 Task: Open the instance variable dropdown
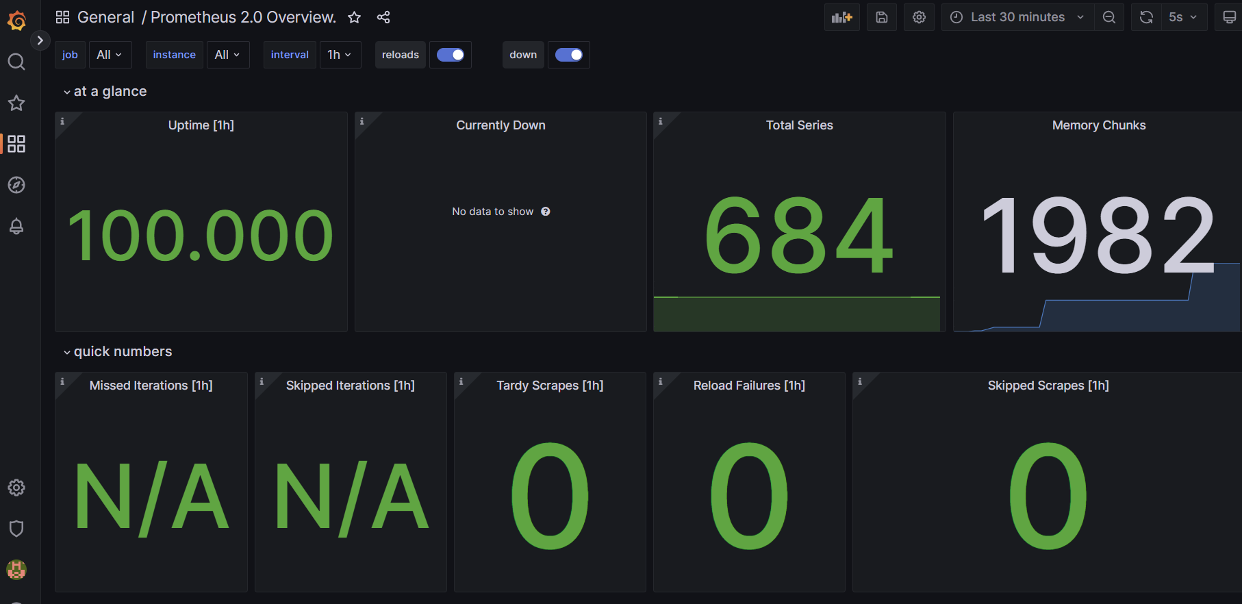228,55
